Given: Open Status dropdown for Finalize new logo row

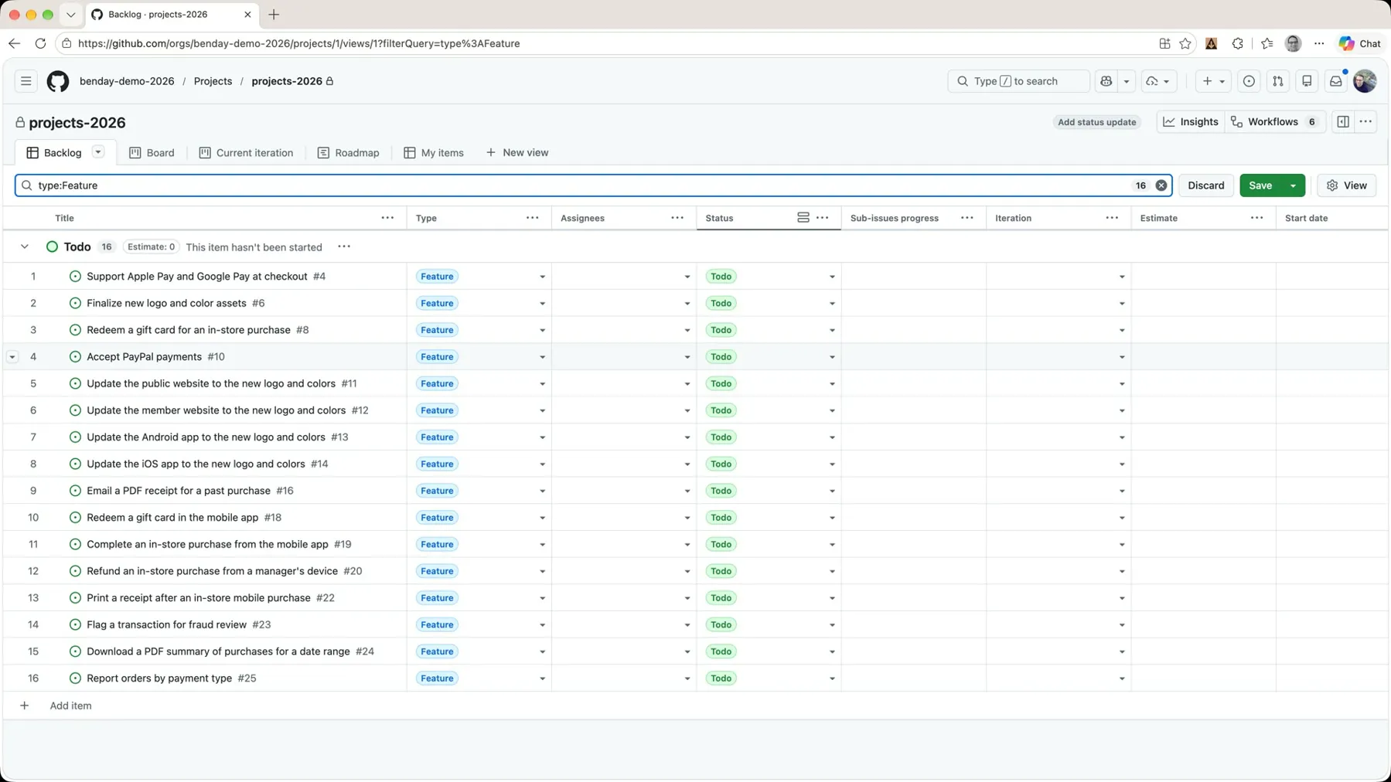Looking at the screenshot, I should (832, 304).
